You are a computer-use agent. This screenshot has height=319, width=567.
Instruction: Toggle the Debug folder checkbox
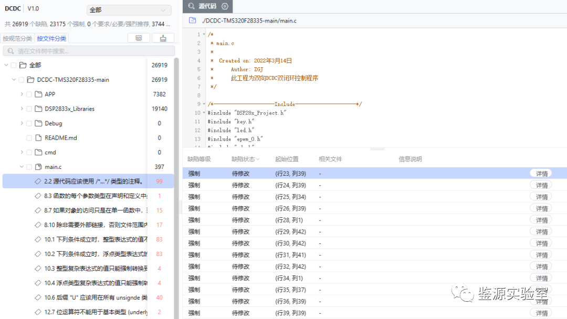[x=29, y=123]
